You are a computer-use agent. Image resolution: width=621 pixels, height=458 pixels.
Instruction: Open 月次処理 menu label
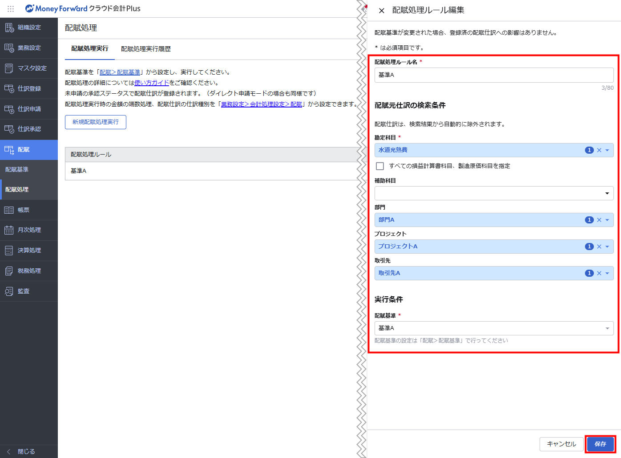(29, 230)
